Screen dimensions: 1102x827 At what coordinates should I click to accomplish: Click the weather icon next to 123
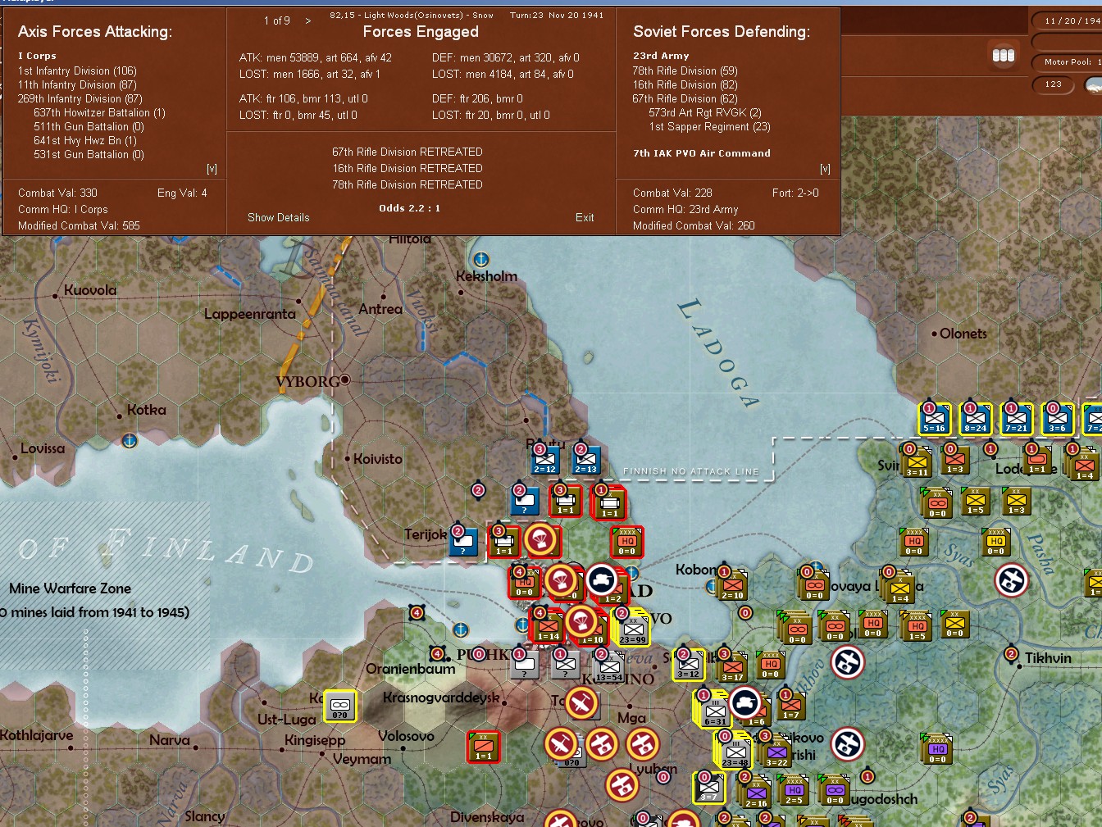pyautogui.click(x=1093, y=85)
